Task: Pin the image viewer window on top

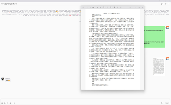Action: tap(83, 7)
